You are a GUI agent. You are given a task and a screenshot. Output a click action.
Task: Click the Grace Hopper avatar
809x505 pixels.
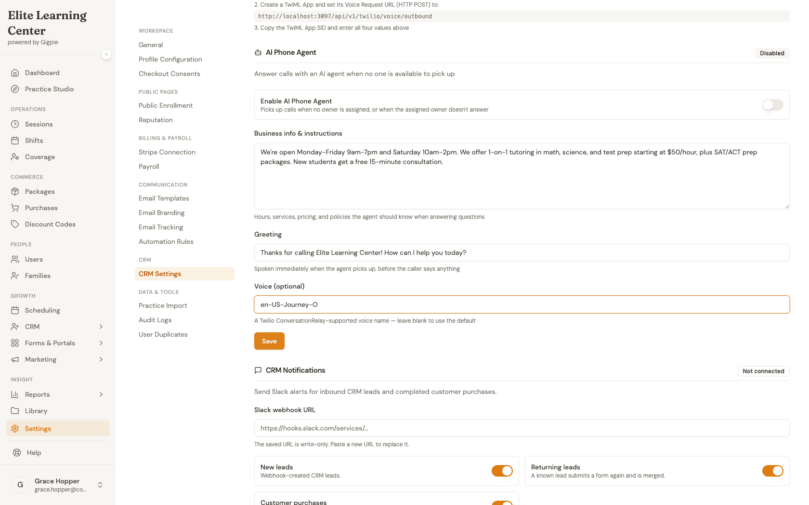click(20, 485)
